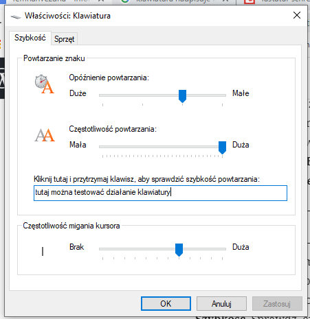Click the keyboard icon in title bar
This screenshot has height=319, width=310.
(x=16, y=16)
